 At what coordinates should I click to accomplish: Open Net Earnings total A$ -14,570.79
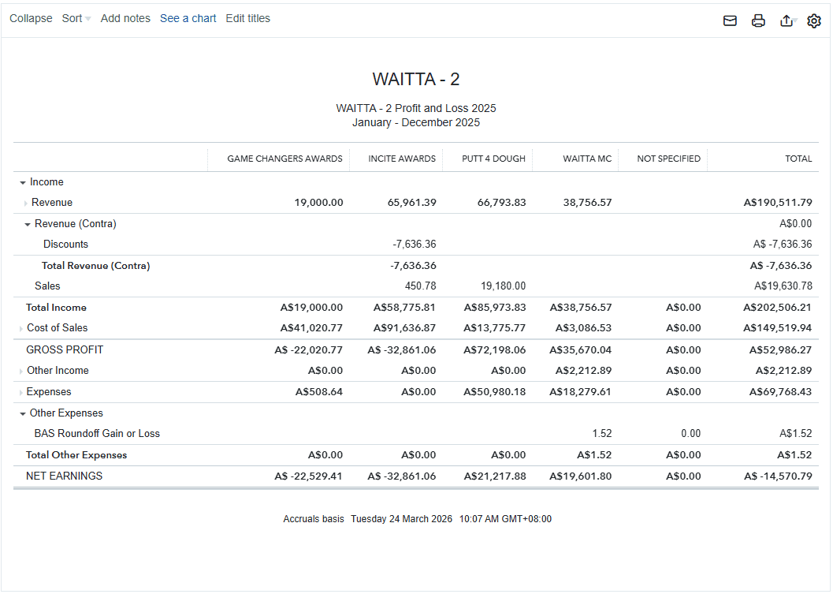click(777, 476)
